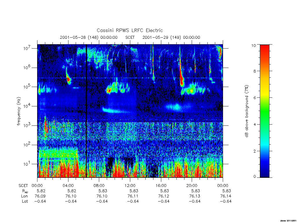Click inside the spectrogram plot area
The height and width of the screenshot is (222, 297).
[x=130, y=111]
